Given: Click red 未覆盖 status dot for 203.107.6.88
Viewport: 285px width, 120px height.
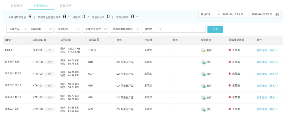Looking at the screenshot, I should coord(230,62).
